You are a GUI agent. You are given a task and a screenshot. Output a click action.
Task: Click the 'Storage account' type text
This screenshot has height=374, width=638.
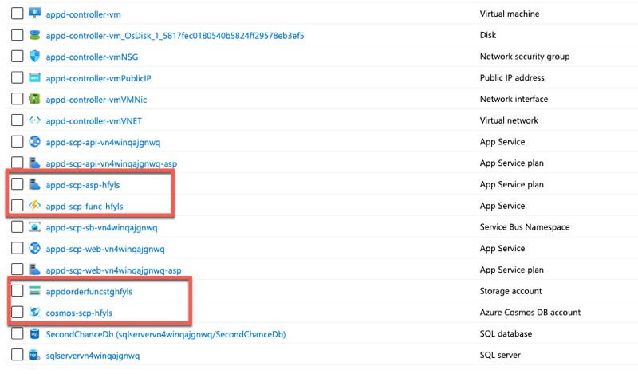(510, 291)
